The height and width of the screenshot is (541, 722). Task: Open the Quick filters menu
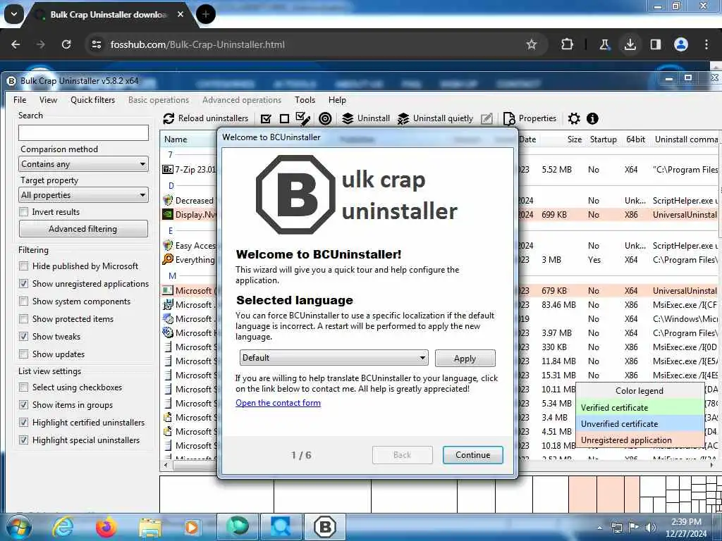pyautogui.click(x=92, y=100)
